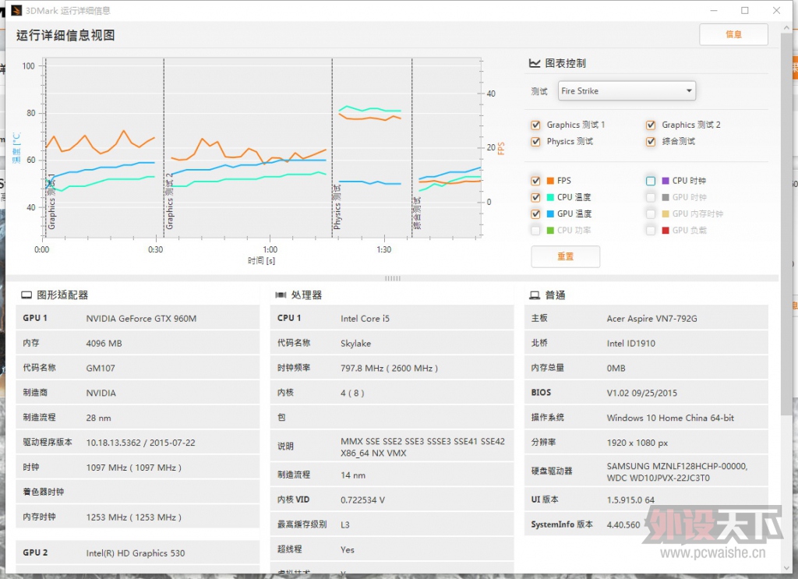Click the Graphics 测试 2 marker in chart
This screenshot has width=798, height=579.
(169, 202)
